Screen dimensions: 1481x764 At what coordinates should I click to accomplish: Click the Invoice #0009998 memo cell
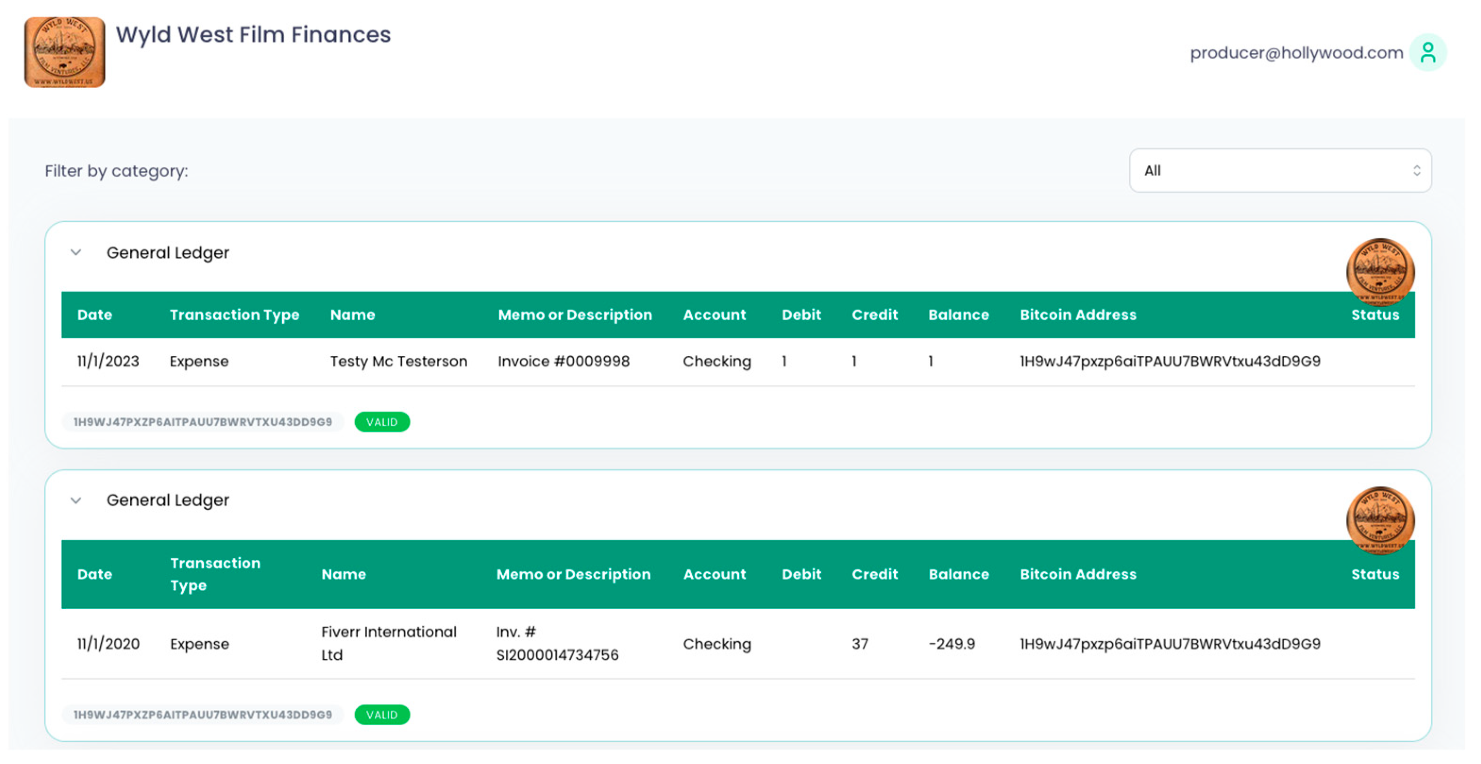coord(564,361)
